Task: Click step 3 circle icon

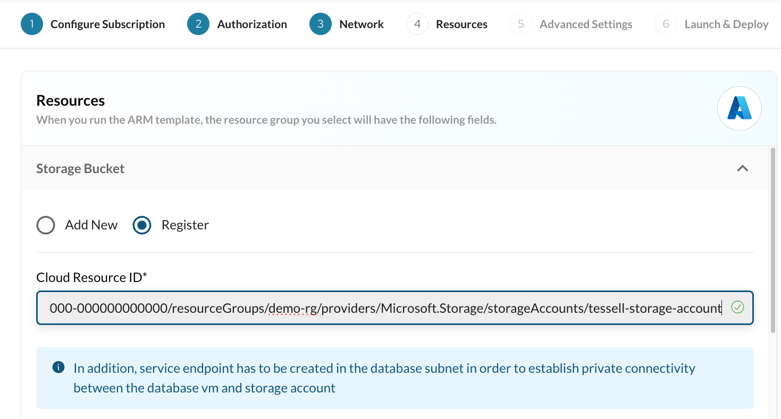Action: [321, 24]
